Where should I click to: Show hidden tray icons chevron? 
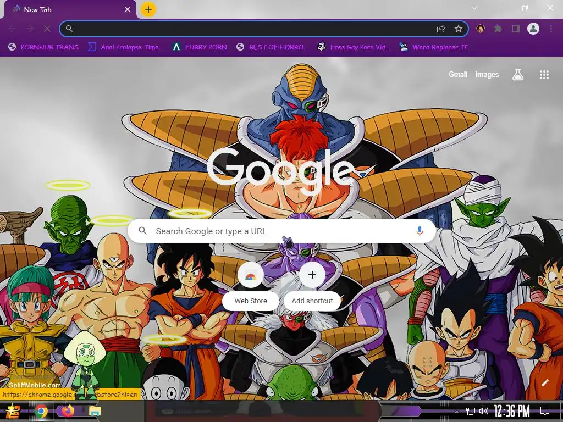tap(457, 411)
